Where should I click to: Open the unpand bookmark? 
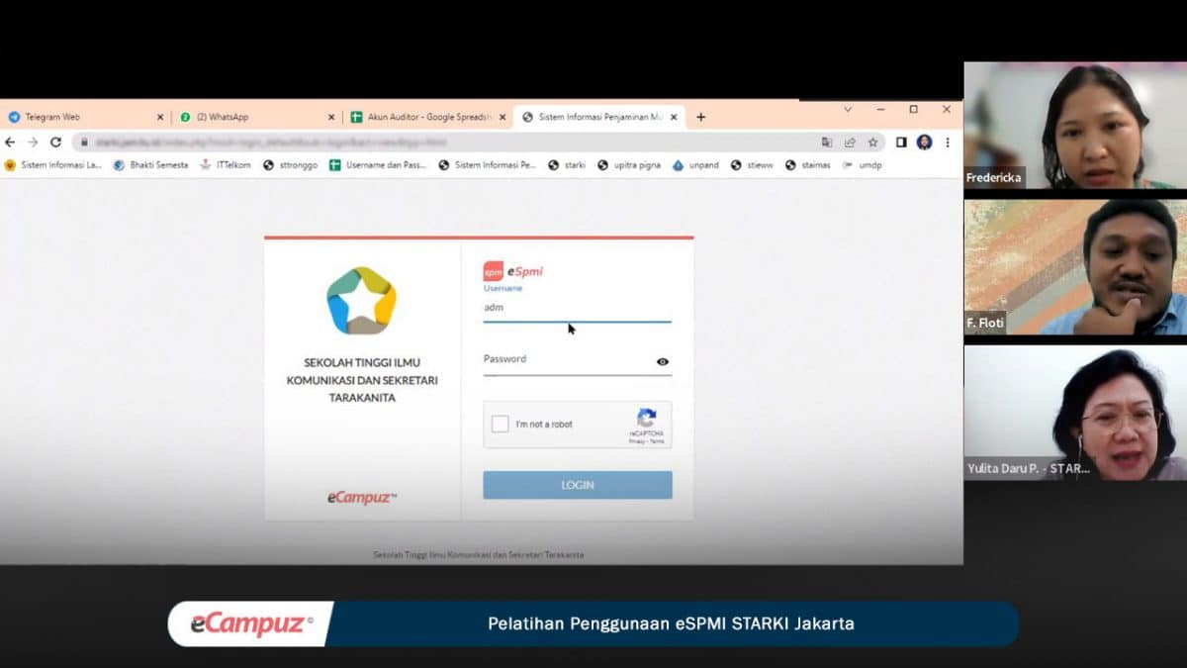695,165
